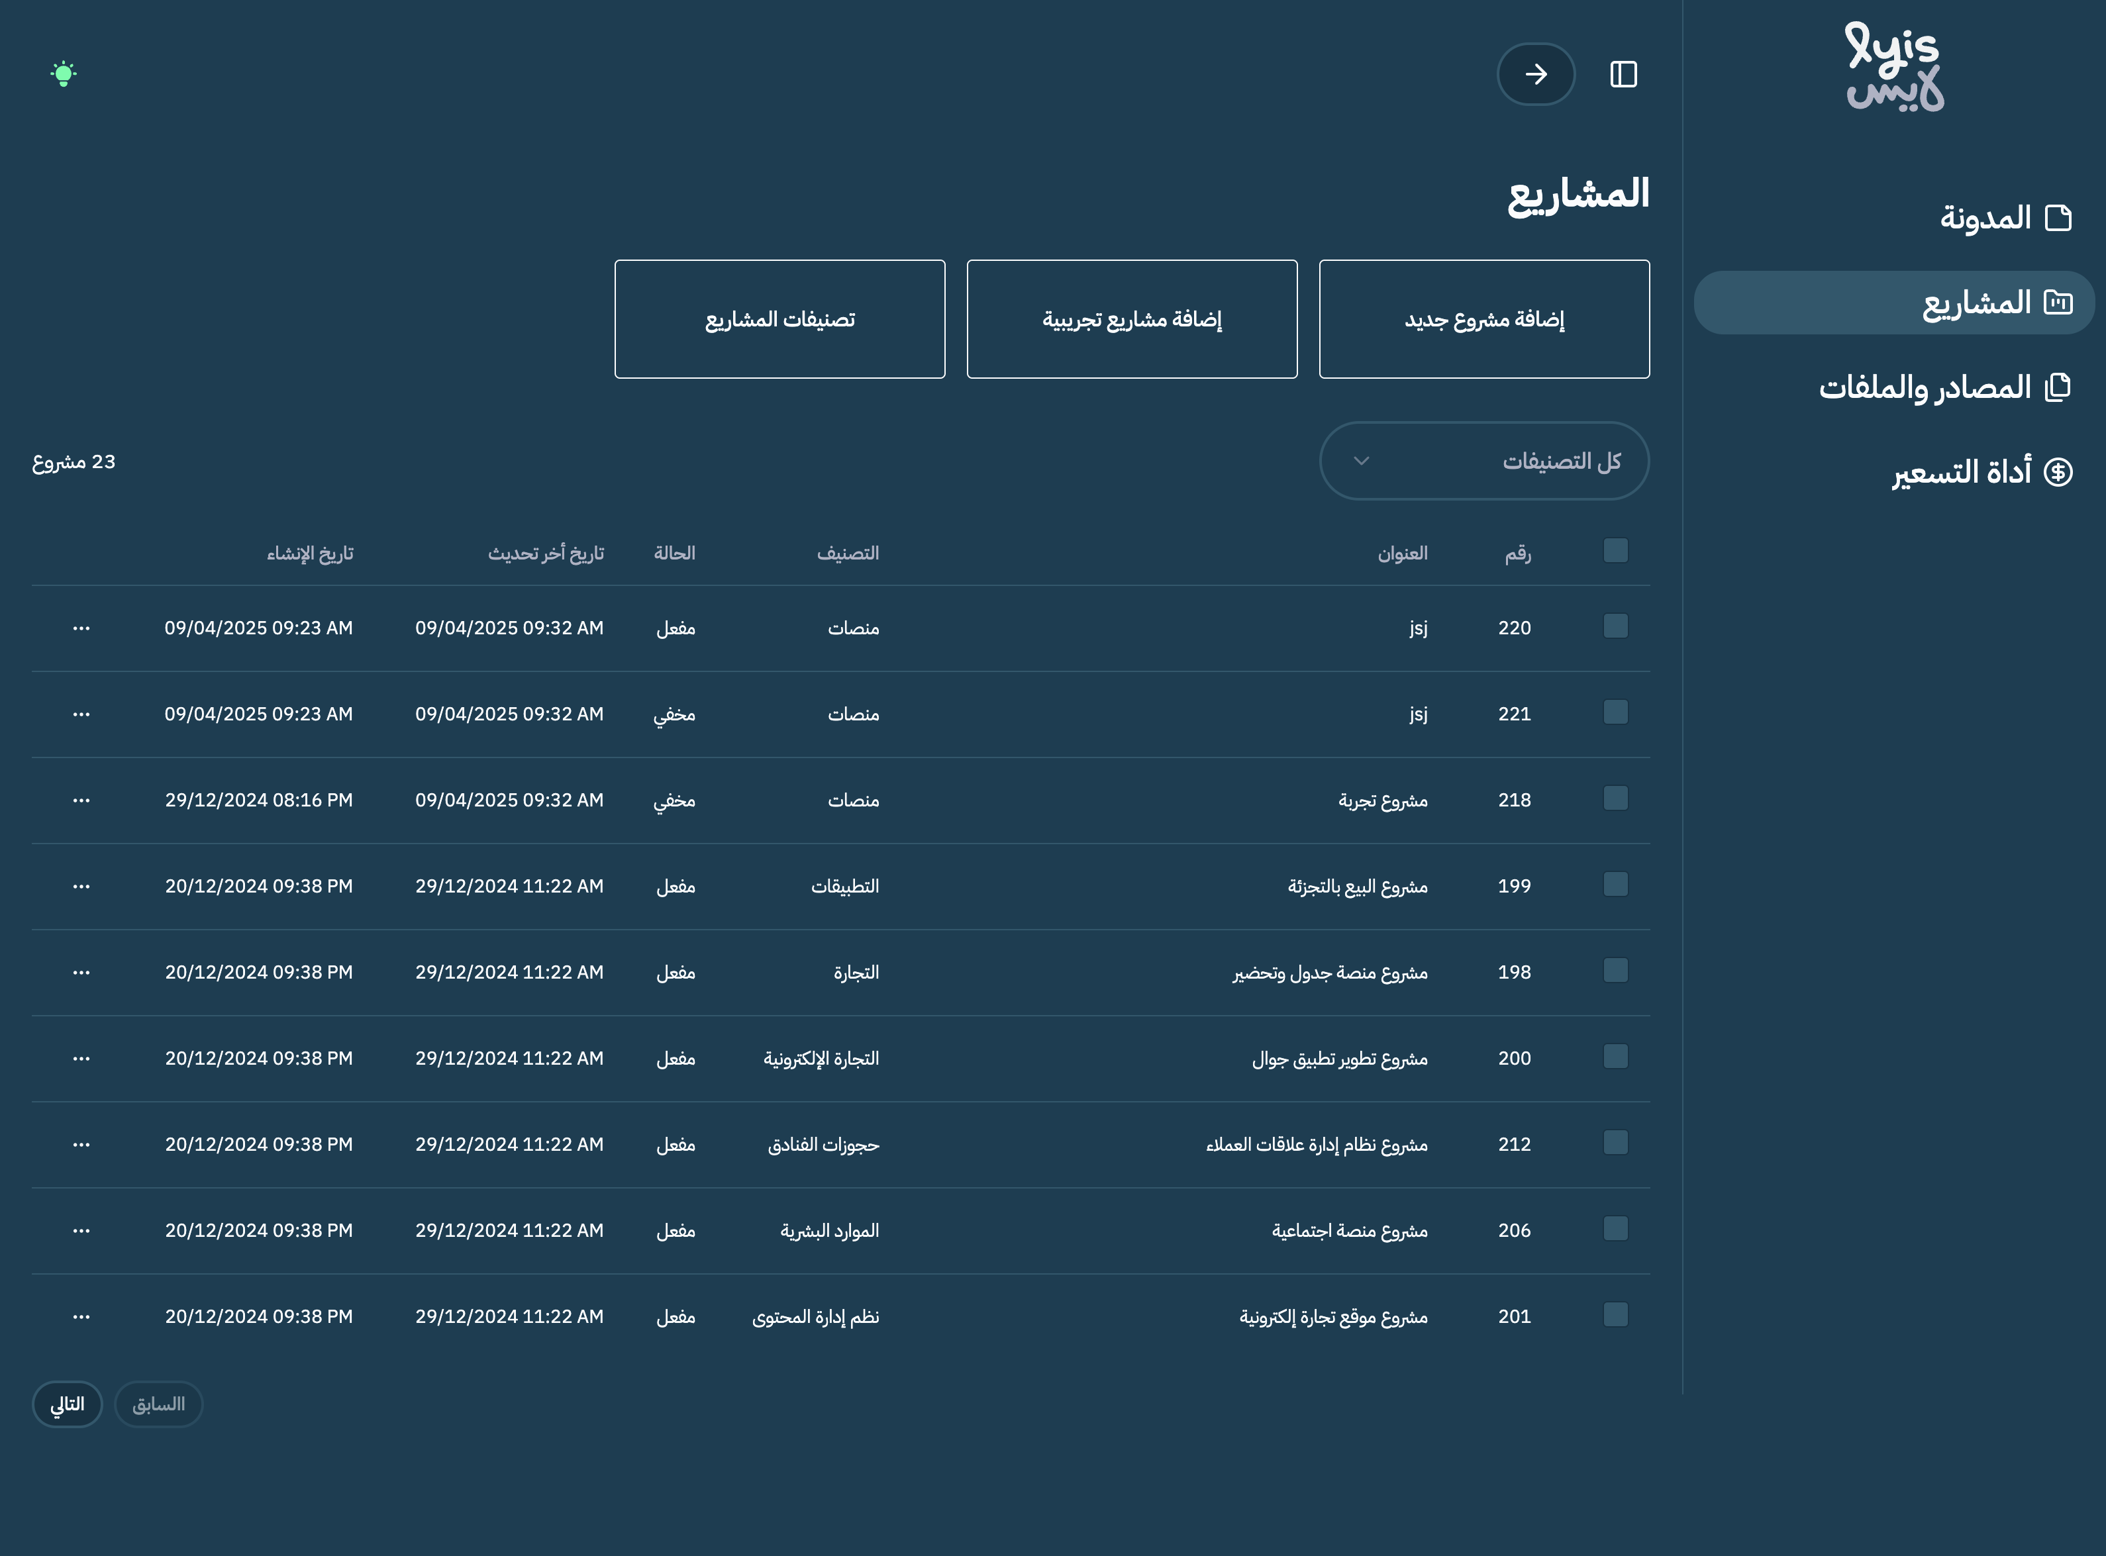The image size is (2106, 1556).
Task: Check the checkbox for project 218
Action: [1615, 798]
